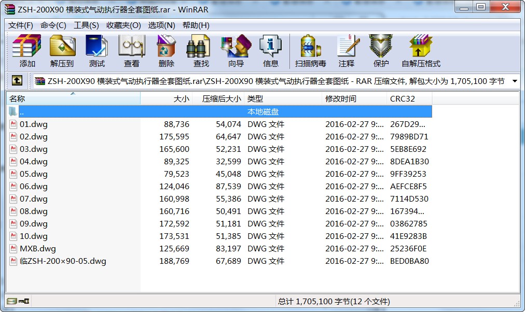This screenshot has width=525, height=312.
Task: Launch the Wizard (向导) icon
Action: pyautogui.click(x=236, y=51)
